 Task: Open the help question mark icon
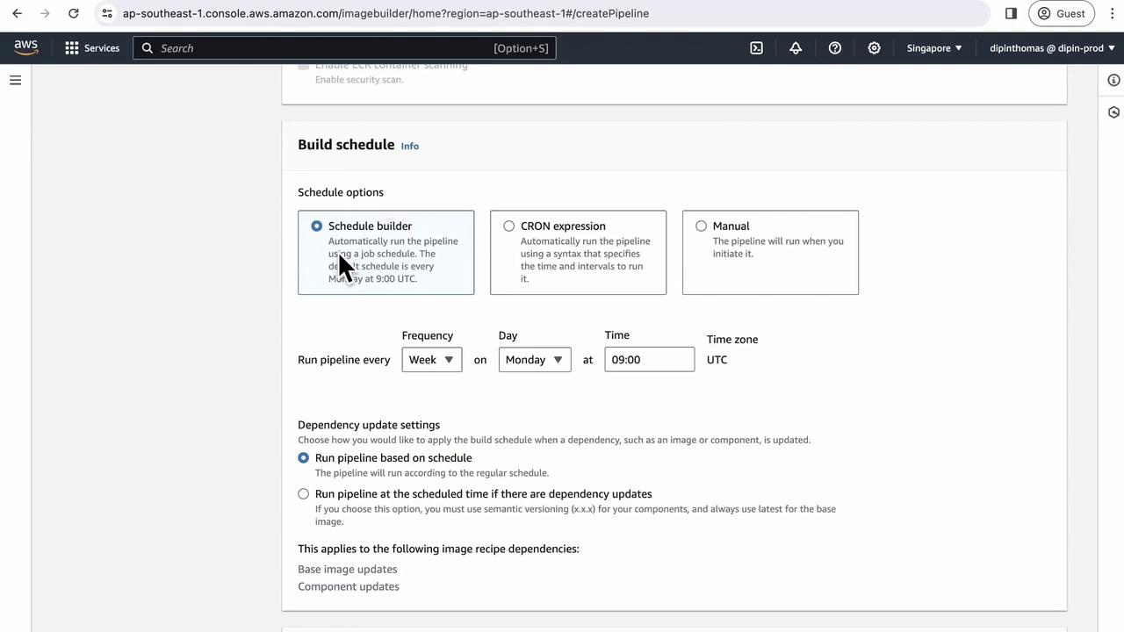835,48
